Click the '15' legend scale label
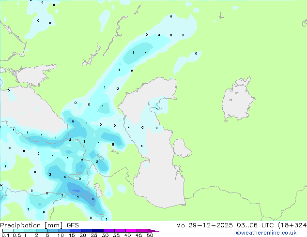The width and height of the screenshot is (307, 237). tap(72, 235)
